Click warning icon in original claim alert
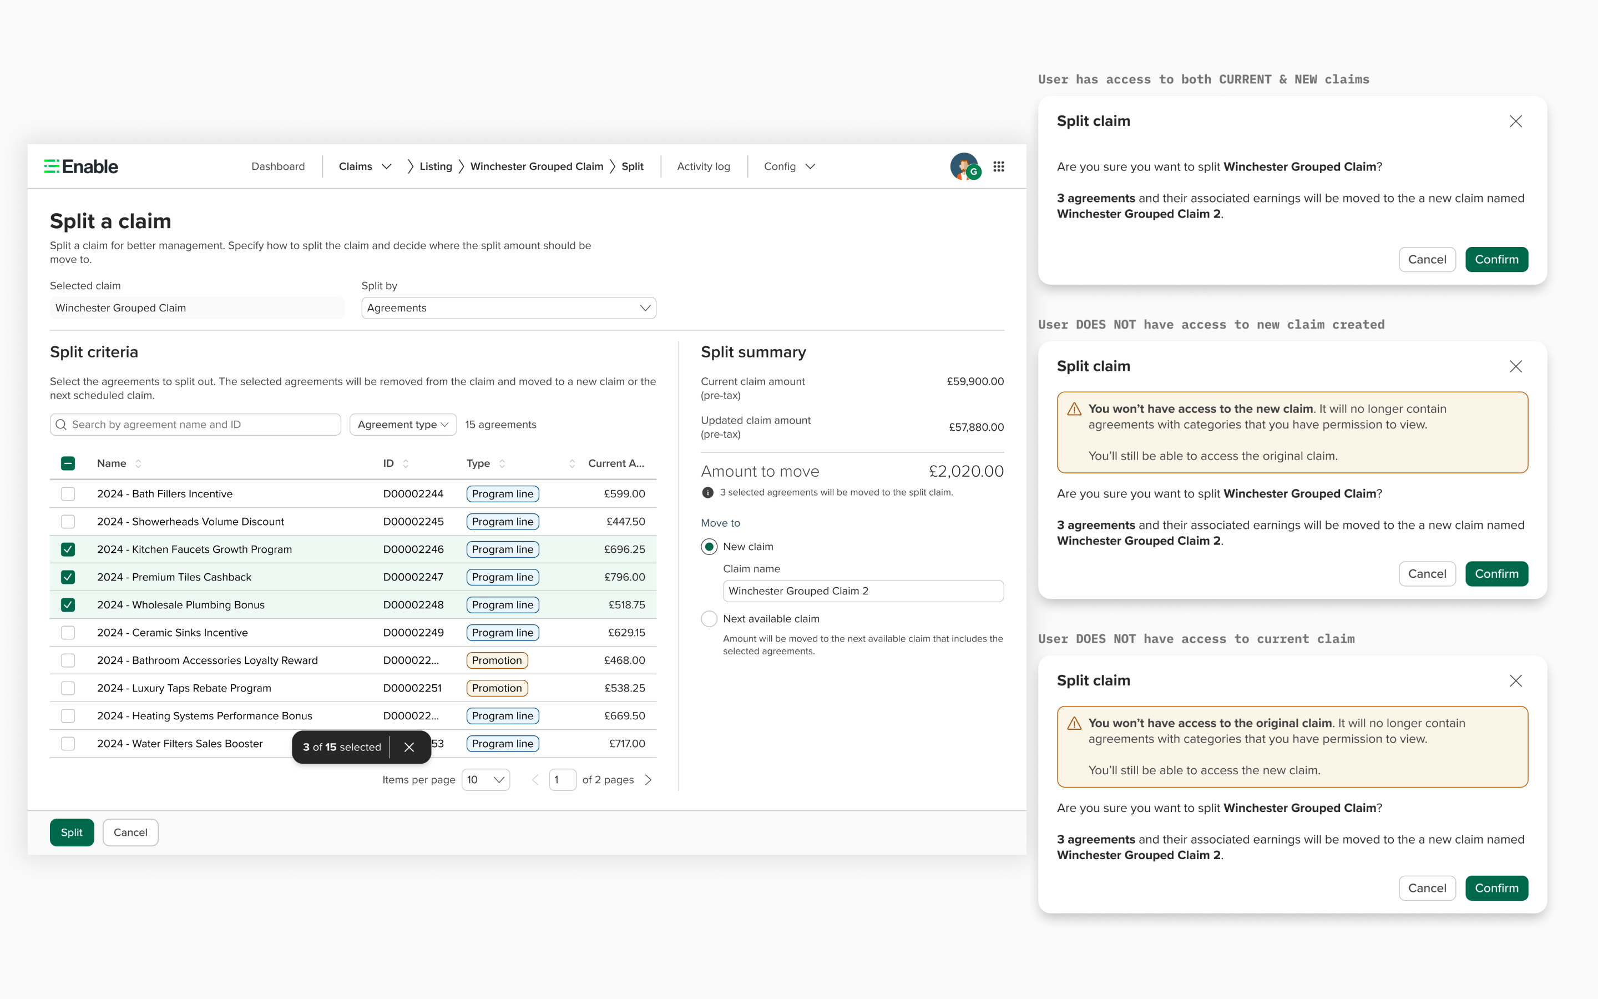 click(x=1074, y=724)
